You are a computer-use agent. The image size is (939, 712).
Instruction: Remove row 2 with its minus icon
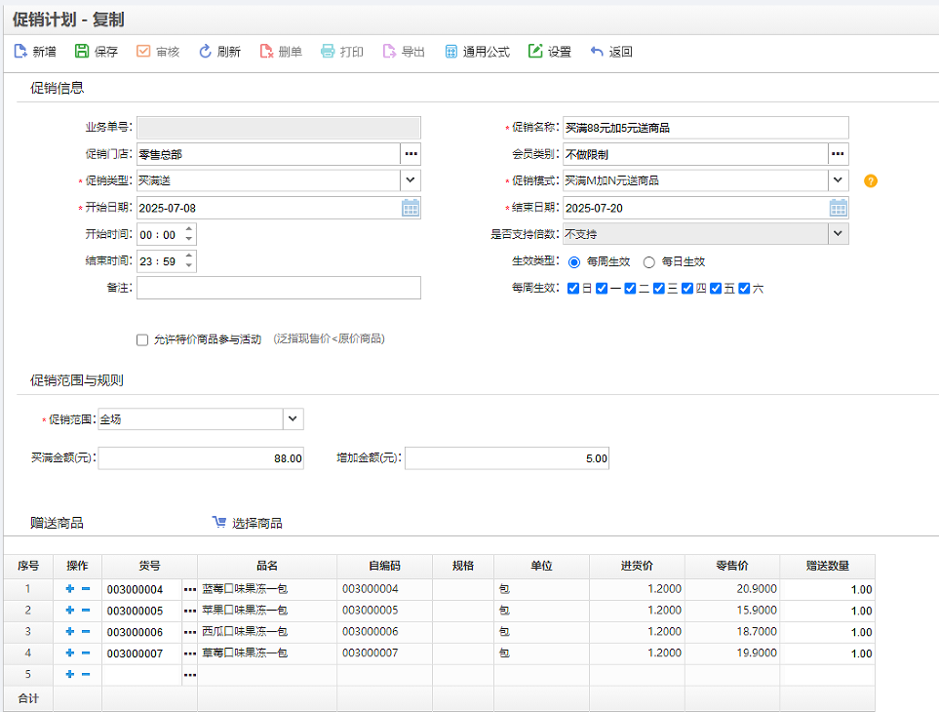(86, 611)
